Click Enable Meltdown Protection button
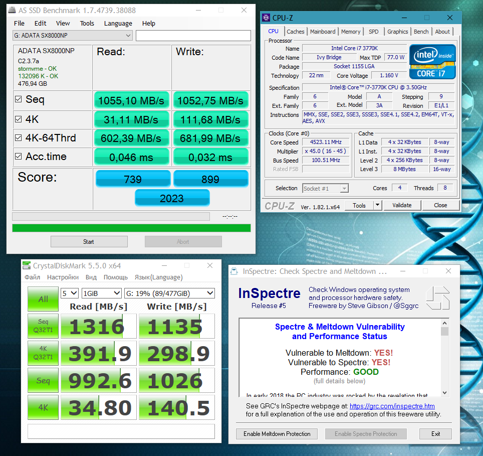Image resolution: width=483 pixels, height=456 pixels. pyautogui.click(x=277, y=434)
